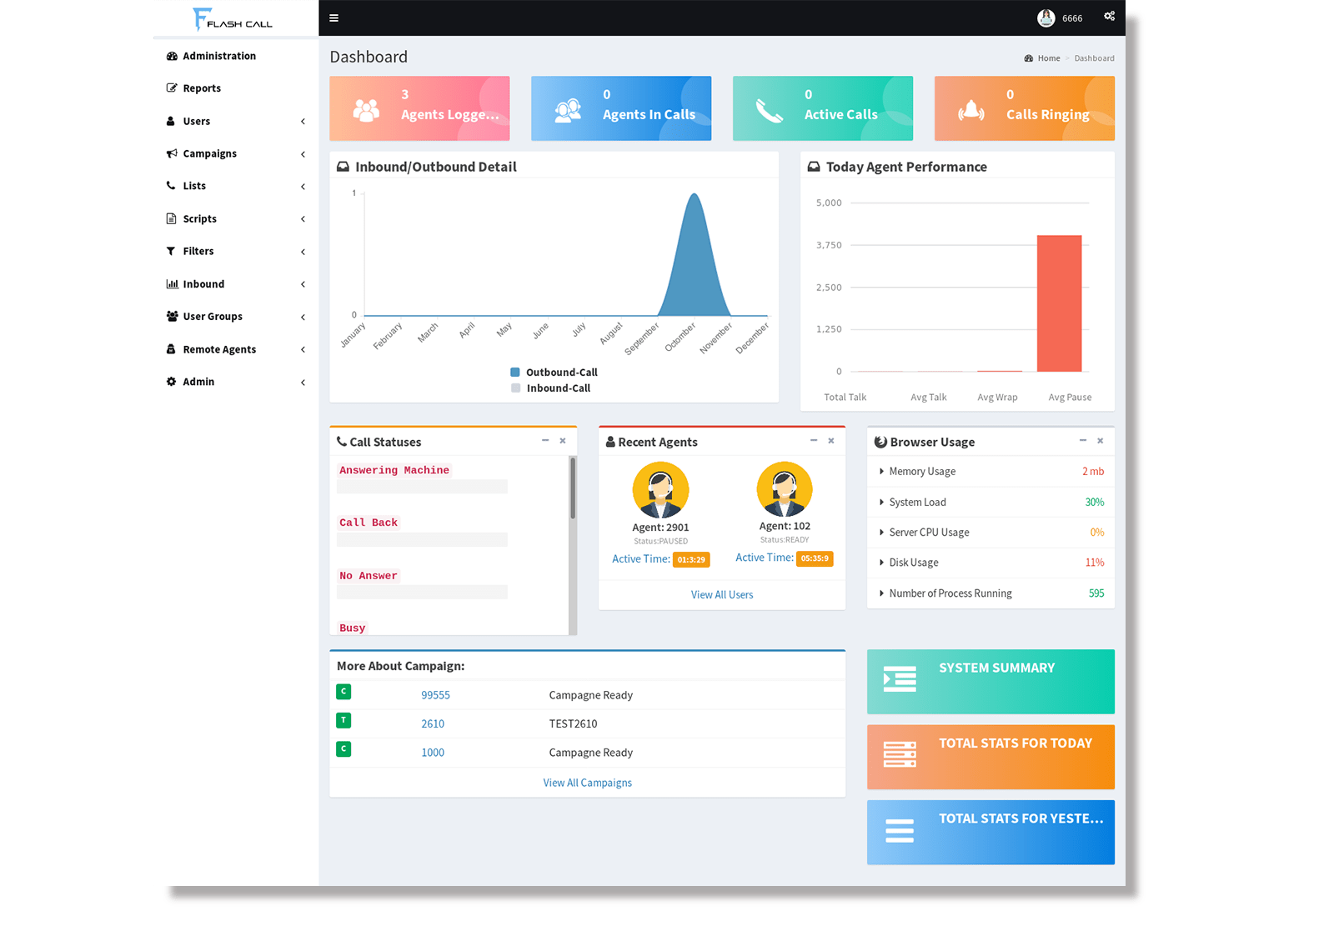Image resolution: width=1334 pixels, height=936 pixels.
Task: Collapse the Call Statuses panel
Action: pos(546,441)
